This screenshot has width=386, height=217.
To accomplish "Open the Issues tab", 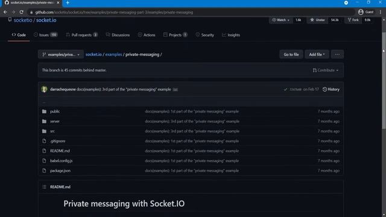I will (46, 35).
